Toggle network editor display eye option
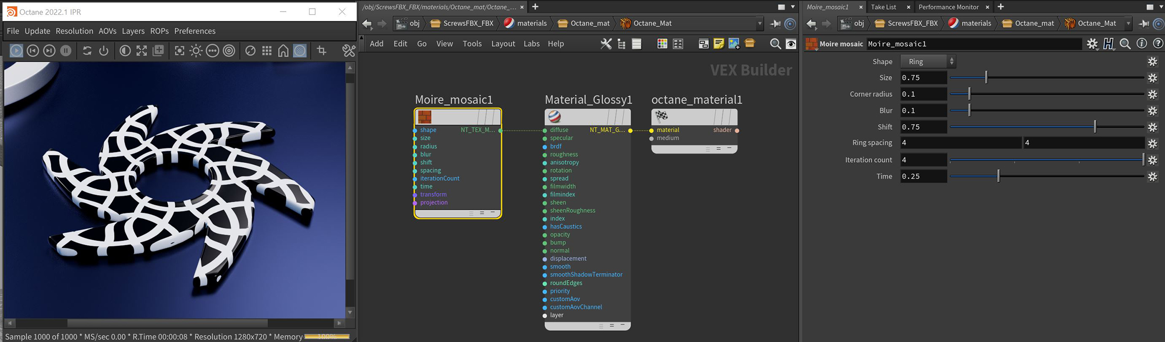The image size is (1165, 342). click(x=791, y=44)
